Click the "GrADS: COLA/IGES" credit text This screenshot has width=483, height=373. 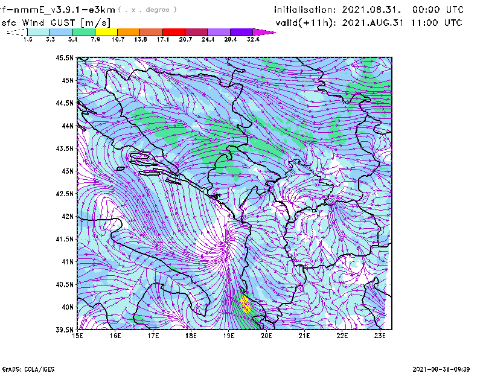pos(28,369)
